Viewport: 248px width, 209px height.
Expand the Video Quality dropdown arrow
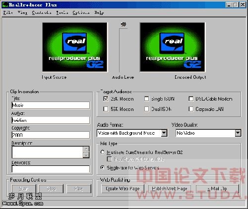coord(238,133)
